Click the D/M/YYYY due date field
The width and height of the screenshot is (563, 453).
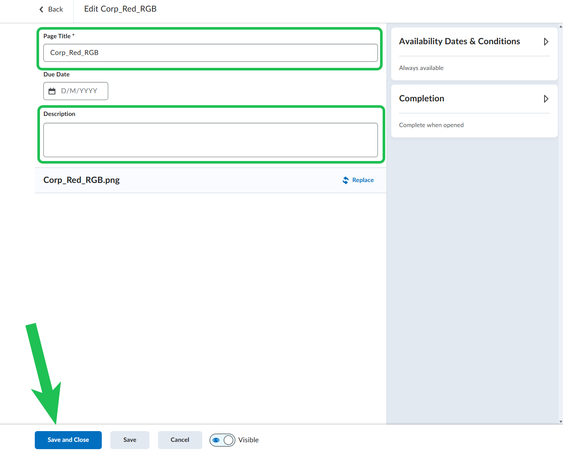pos(79,91)
